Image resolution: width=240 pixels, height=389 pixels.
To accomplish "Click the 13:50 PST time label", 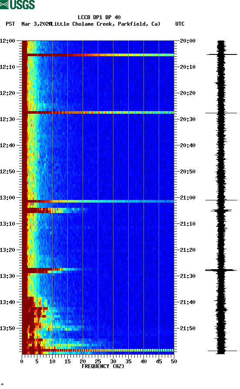I will tap(7, 328).
